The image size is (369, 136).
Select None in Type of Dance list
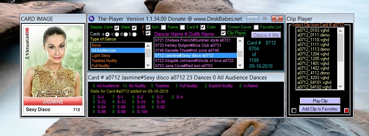118,45
